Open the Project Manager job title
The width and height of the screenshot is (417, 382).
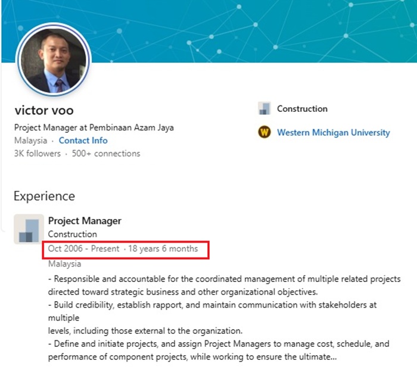pyautogui.click(x=85, y=221)
